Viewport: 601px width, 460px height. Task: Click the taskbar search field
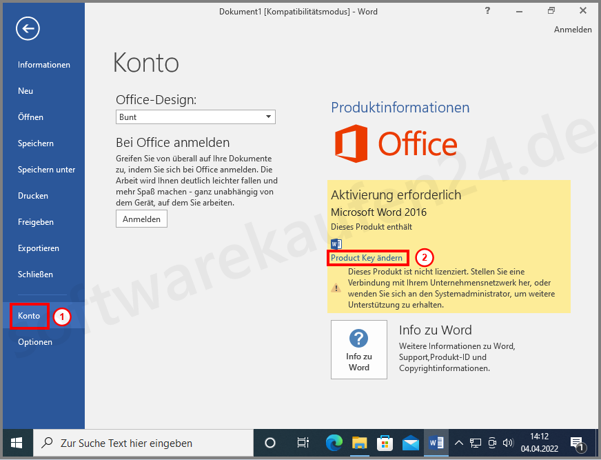click(138, 443)
